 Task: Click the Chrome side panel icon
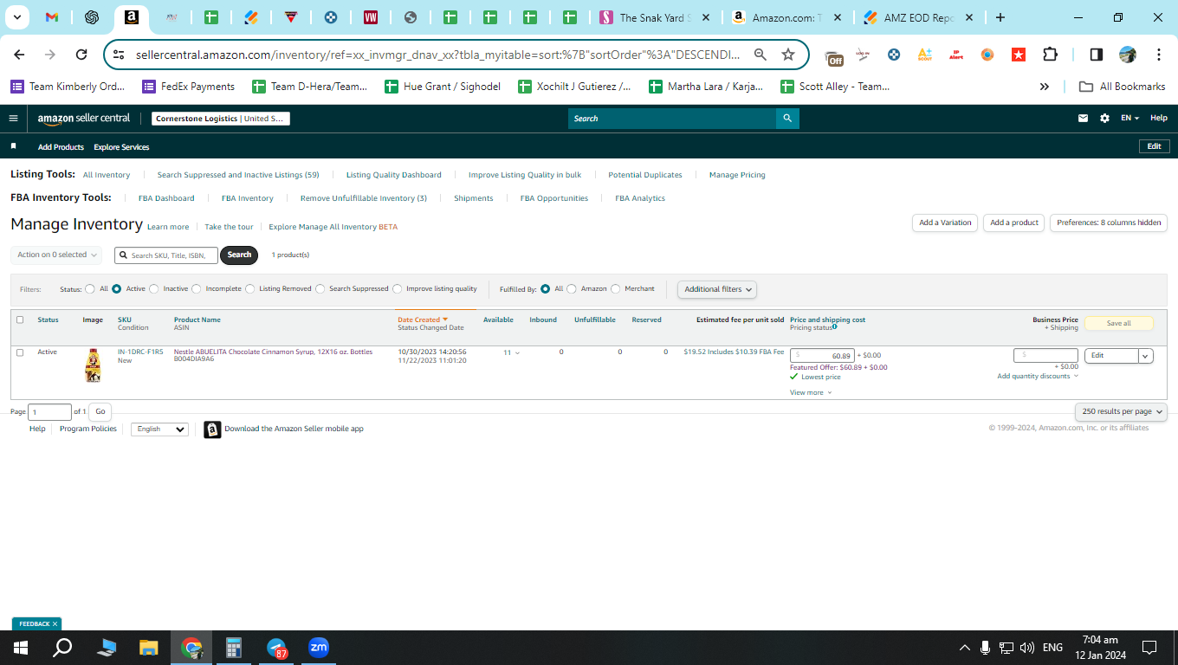tap(1096, 55)
